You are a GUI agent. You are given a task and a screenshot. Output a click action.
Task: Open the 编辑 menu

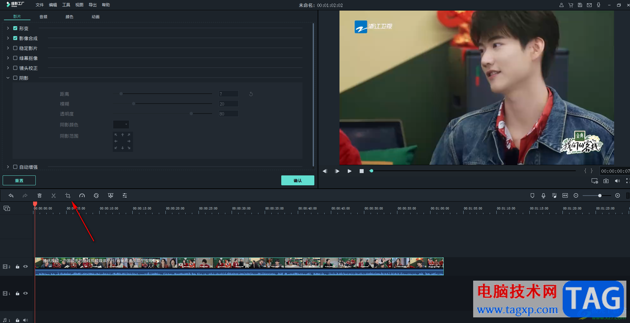coord(53,5)
